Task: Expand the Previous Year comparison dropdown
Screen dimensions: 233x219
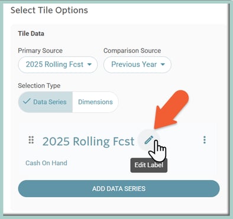Action: (137, 64)
